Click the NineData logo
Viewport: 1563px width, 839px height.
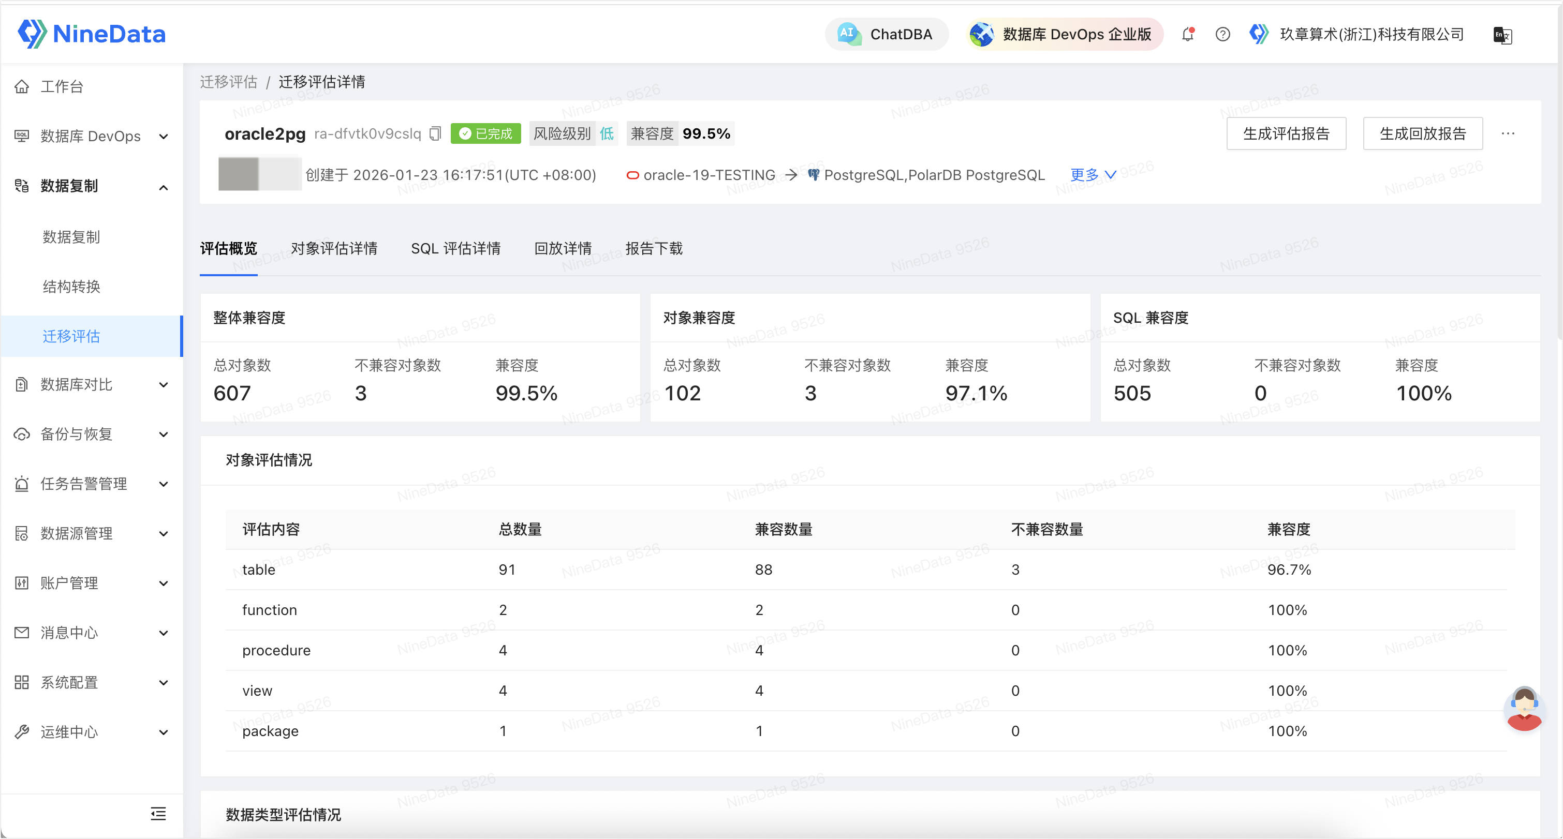click(x=92, y=34)
